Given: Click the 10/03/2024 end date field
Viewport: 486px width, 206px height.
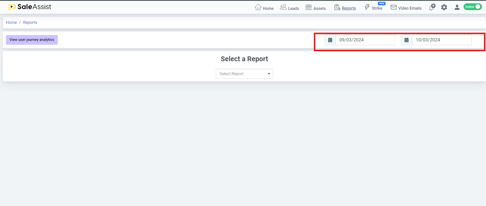Looking at the screenshot, I should 441,40.
